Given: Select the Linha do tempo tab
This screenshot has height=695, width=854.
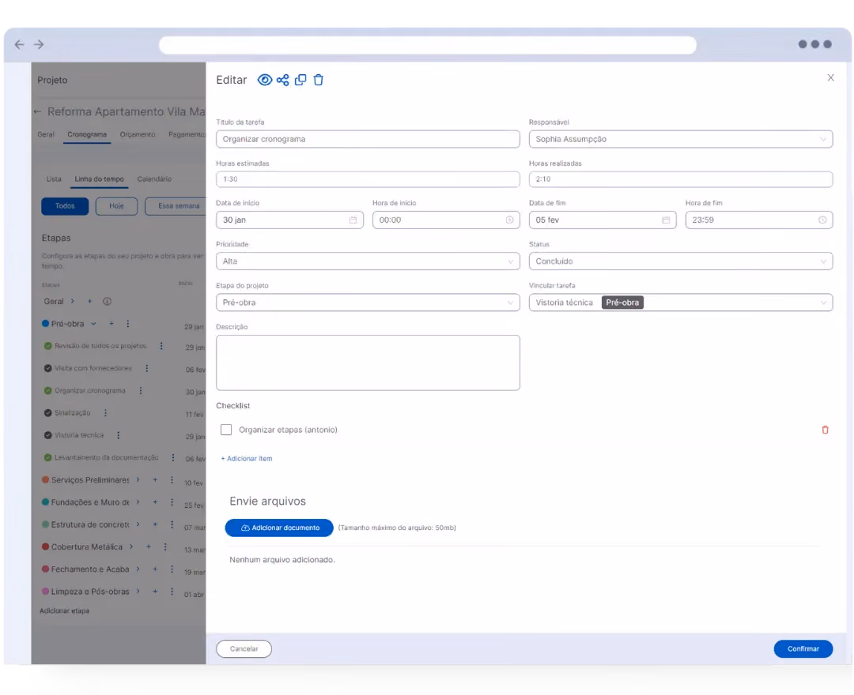Looking at the screenshot, I should [99, 179].
